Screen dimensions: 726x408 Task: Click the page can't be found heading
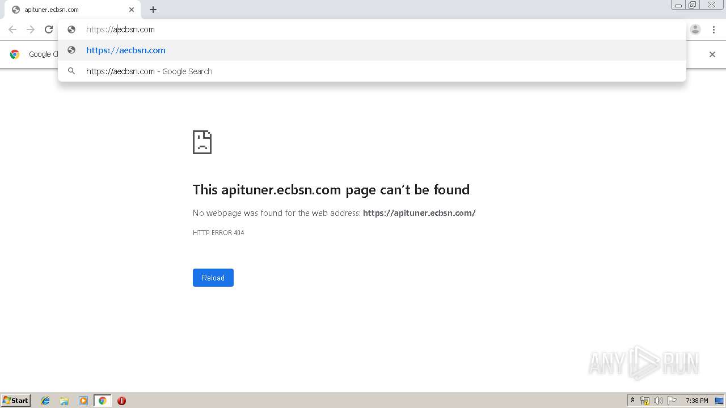[331, 189]
